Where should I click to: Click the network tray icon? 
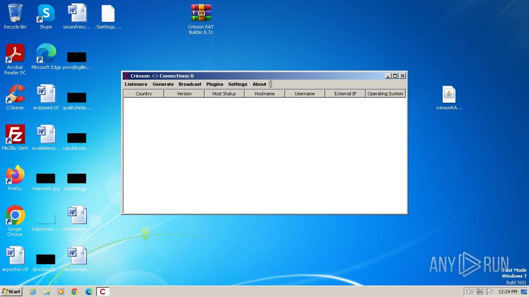(480, 292)
